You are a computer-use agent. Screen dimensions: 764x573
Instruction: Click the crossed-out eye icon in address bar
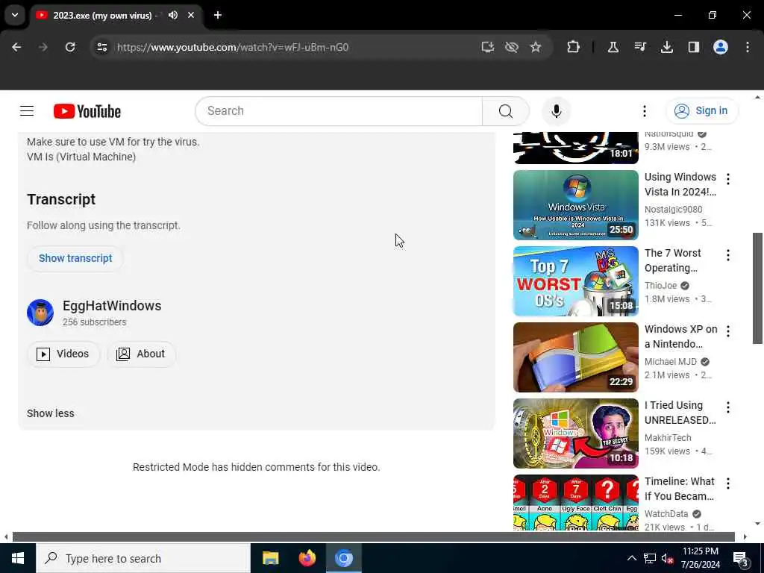coord(512,47)
